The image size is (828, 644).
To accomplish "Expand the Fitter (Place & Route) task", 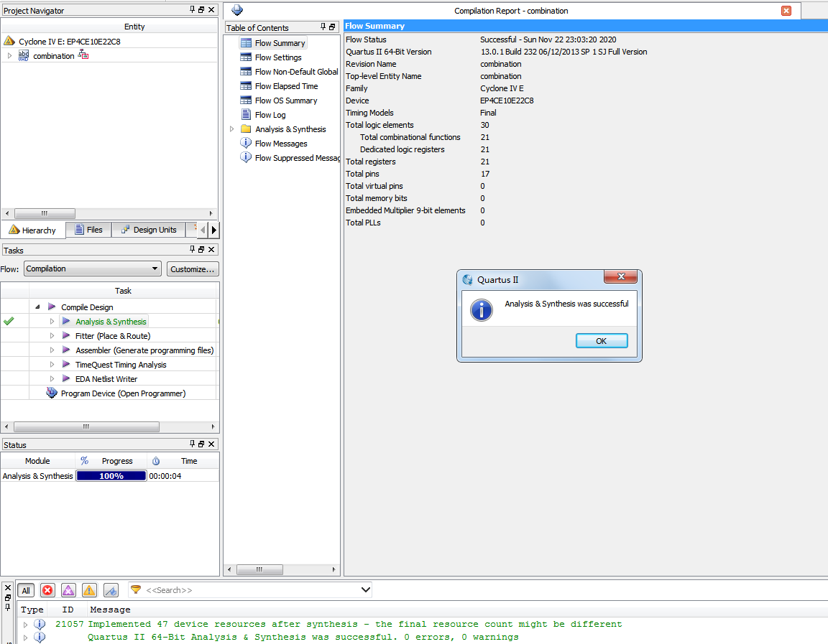I will 52,335.
